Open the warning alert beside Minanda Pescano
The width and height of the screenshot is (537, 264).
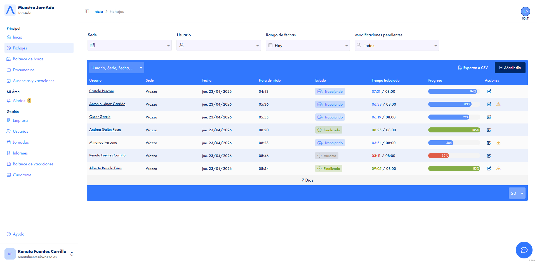499,143
